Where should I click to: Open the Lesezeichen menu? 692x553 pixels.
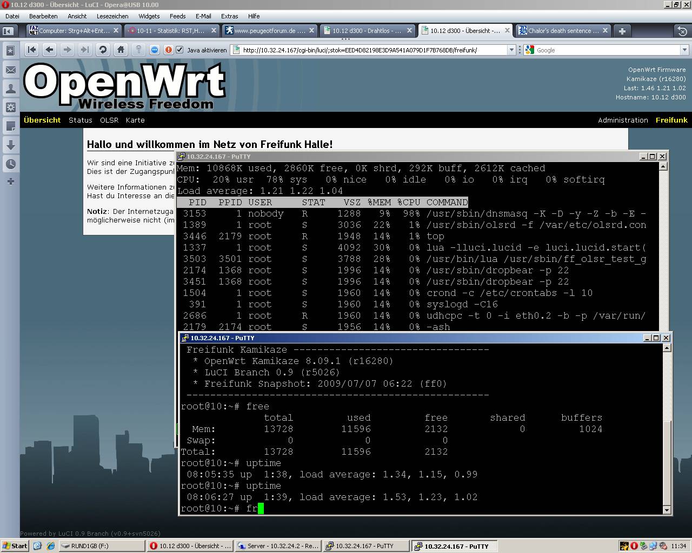pos(112,16)
